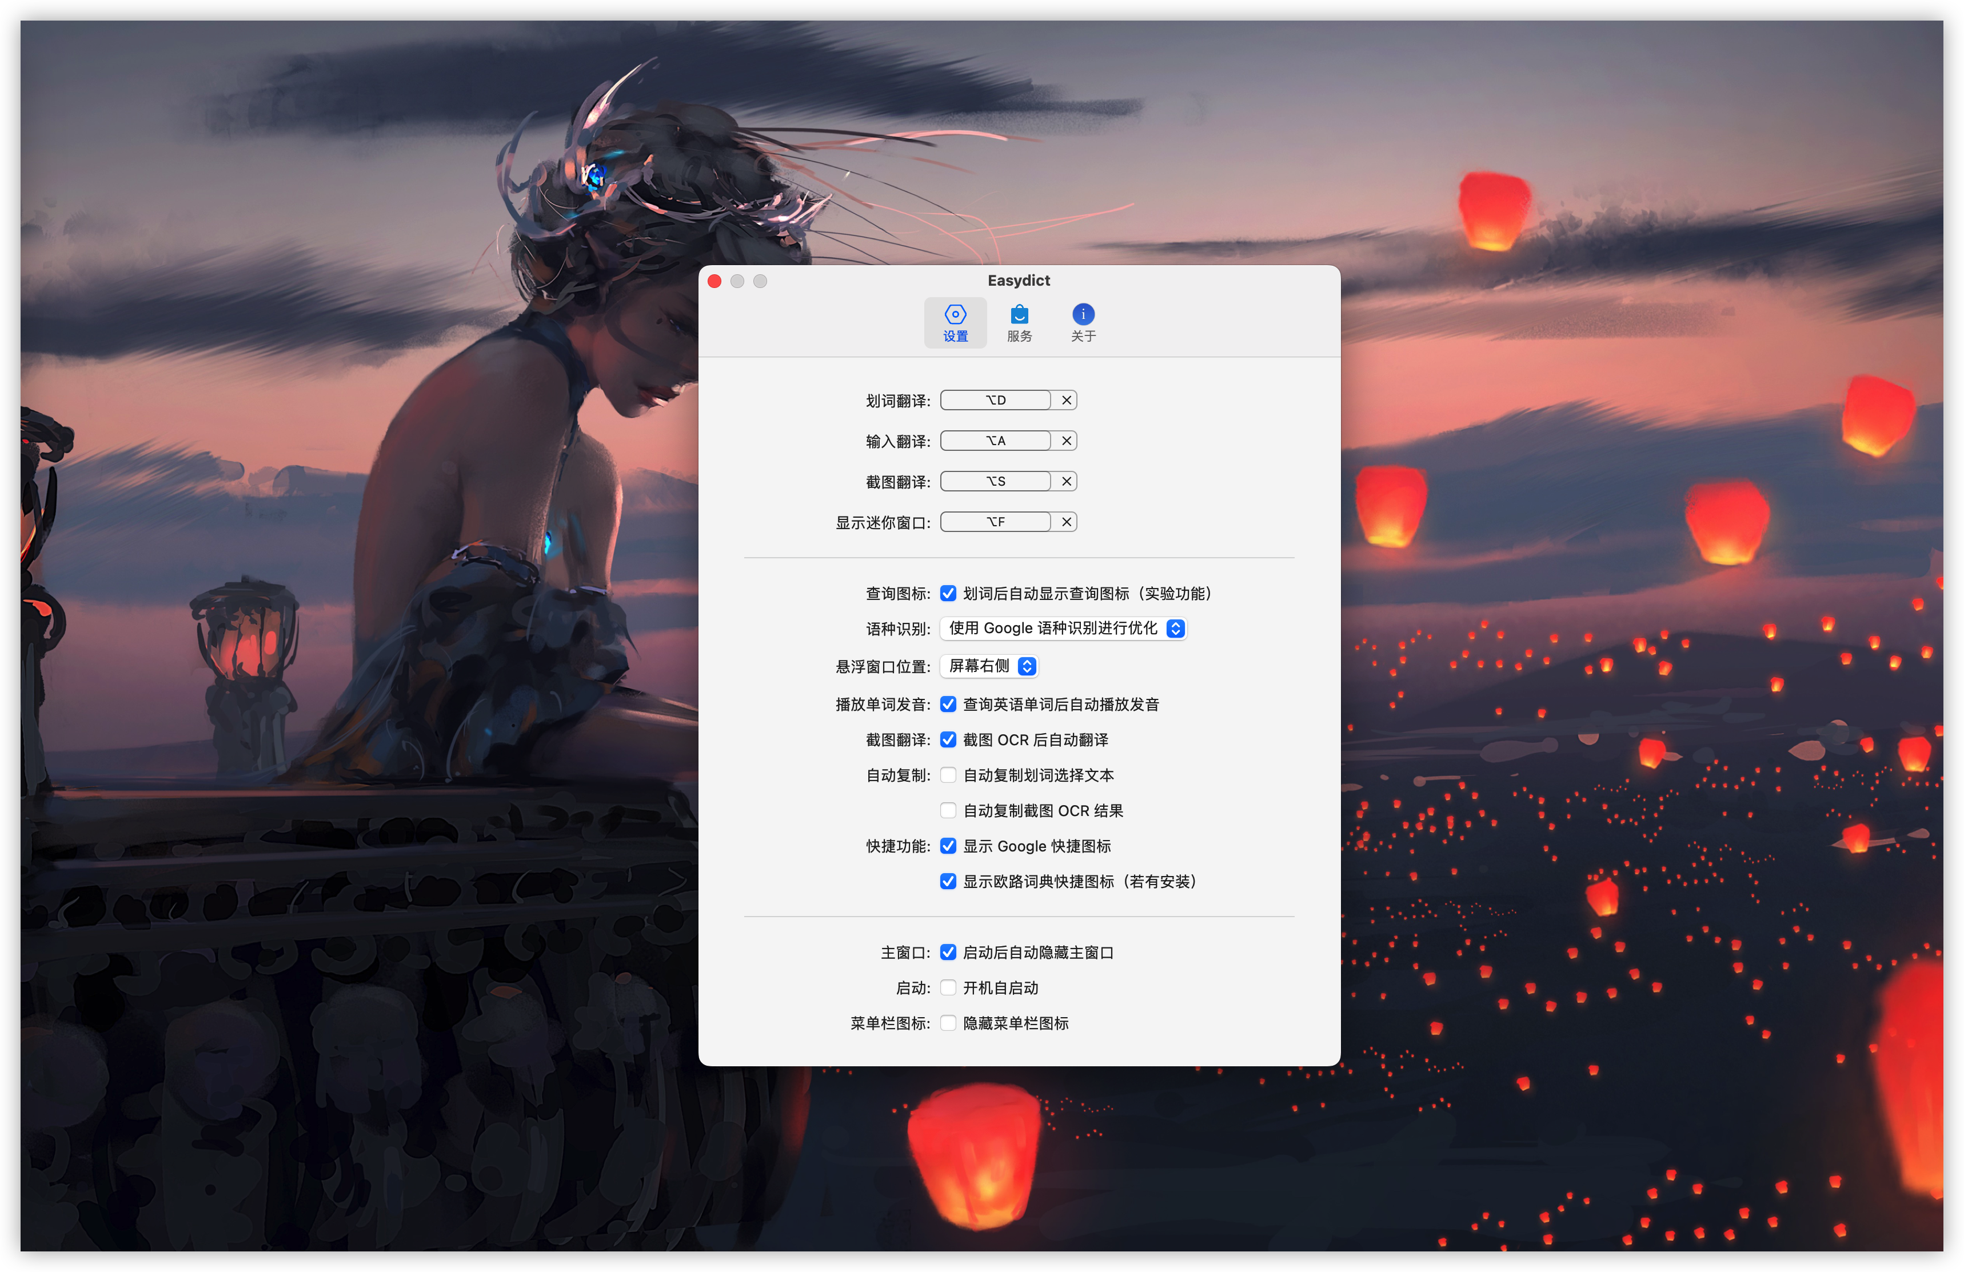This screenshot has width=1964, height=1272.
Task: Uncheck 显示 Google 快捷图标
Action: pyautogui.click(x=948, y=846)
